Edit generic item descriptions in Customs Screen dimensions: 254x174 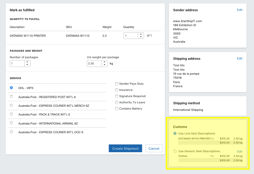tap(240, 152)
